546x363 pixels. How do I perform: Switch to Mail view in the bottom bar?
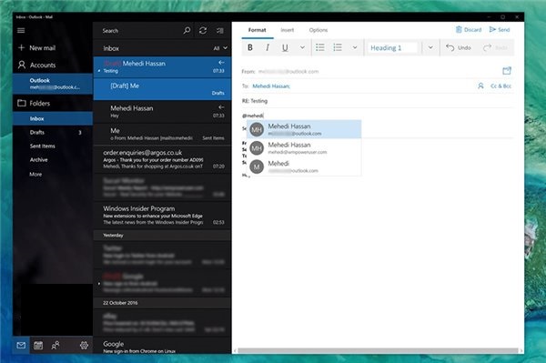coord(21,345)
